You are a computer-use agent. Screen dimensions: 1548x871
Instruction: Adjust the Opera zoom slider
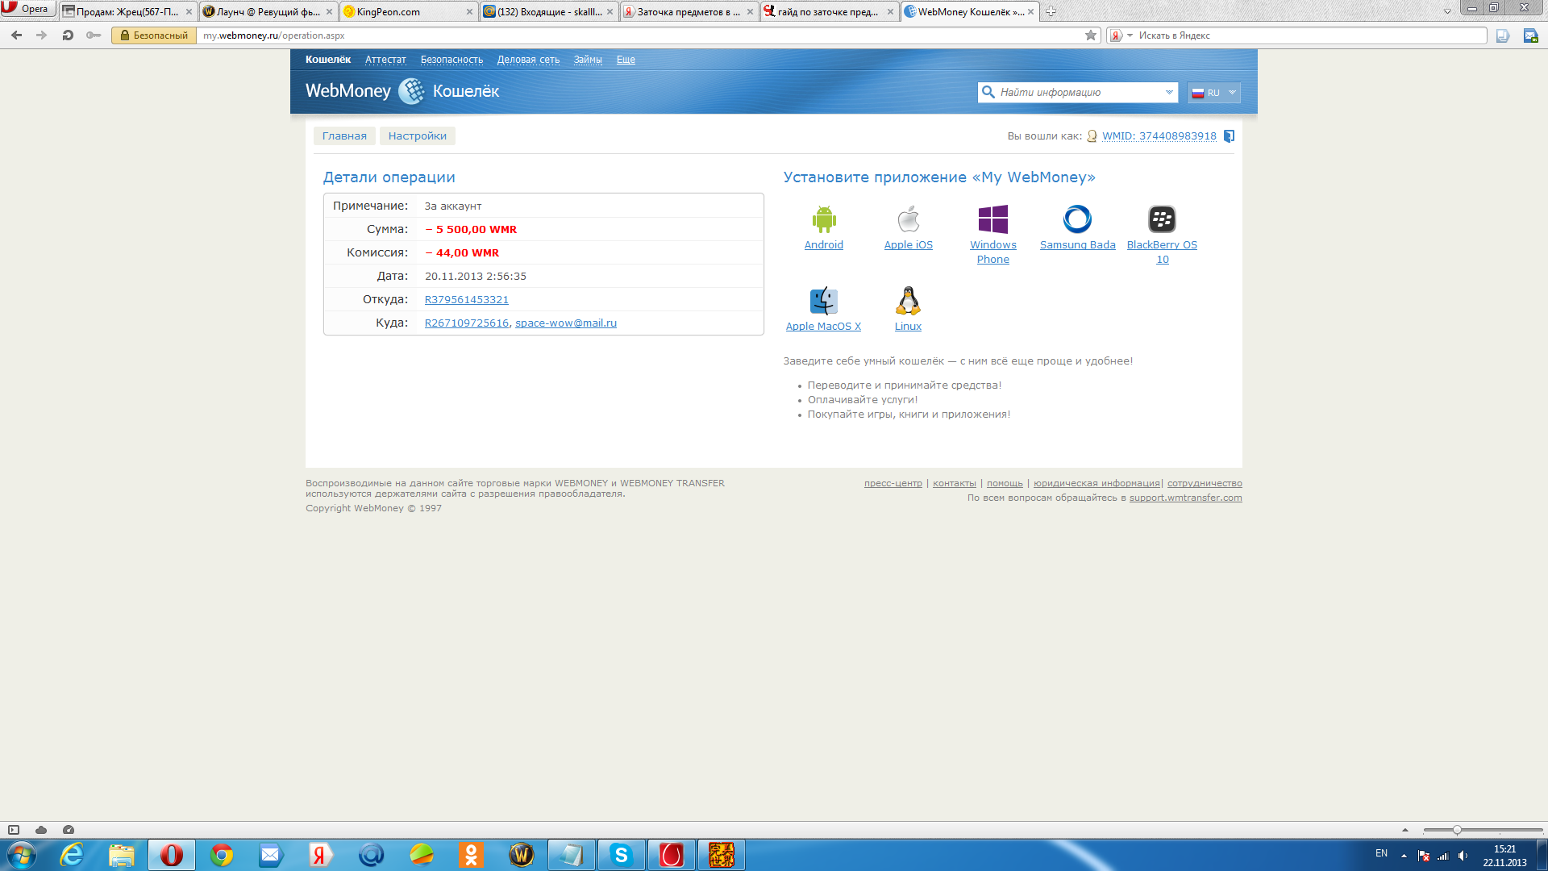pos(1457,830)
